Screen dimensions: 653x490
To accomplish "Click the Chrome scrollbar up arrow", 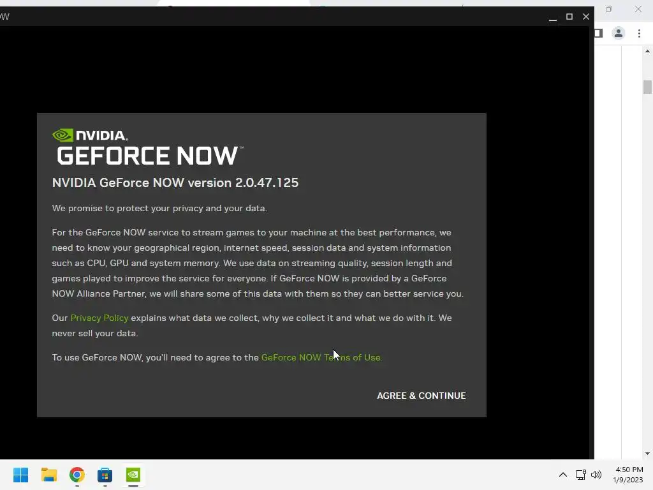I will [647, 51].
